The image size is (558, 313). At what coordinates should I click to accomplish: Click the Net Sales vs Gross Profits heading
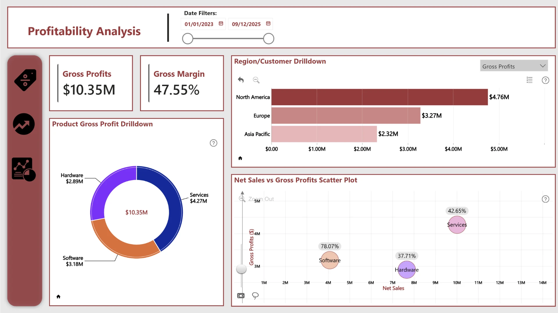pos(296,180)
